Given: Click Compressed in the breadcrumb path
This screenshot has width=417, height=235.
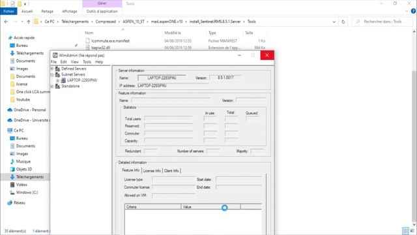Looking at the screenshot, I should [106, 22].
